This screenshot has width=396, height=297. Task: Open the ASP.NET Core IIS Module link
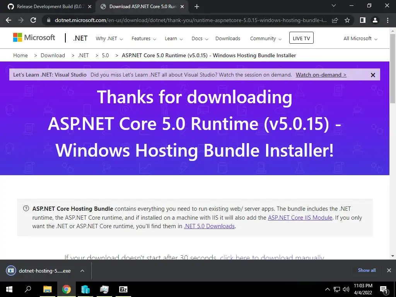[x=300, y=217]
